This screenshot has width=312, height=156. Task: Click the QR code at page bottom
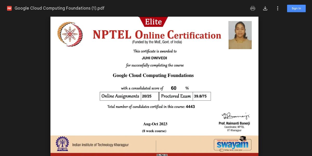coord(162,155)
